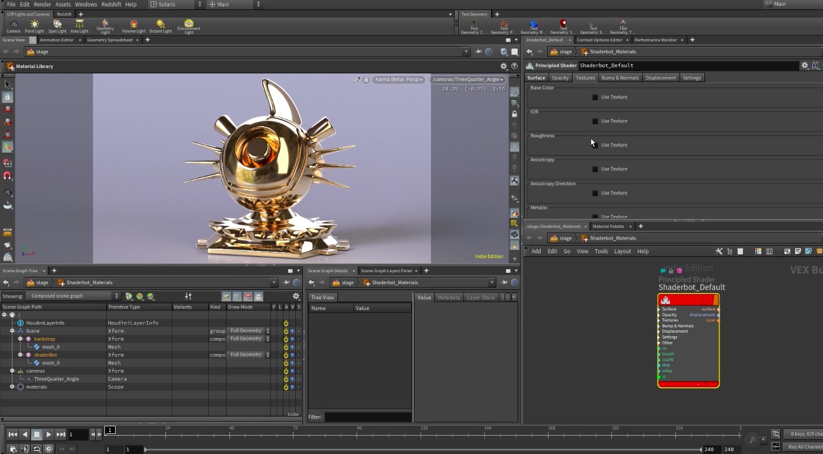Toggle activation of shaderBot primitive
The width and height of the screenshot is (823, 454).
[x=286, y=355]
